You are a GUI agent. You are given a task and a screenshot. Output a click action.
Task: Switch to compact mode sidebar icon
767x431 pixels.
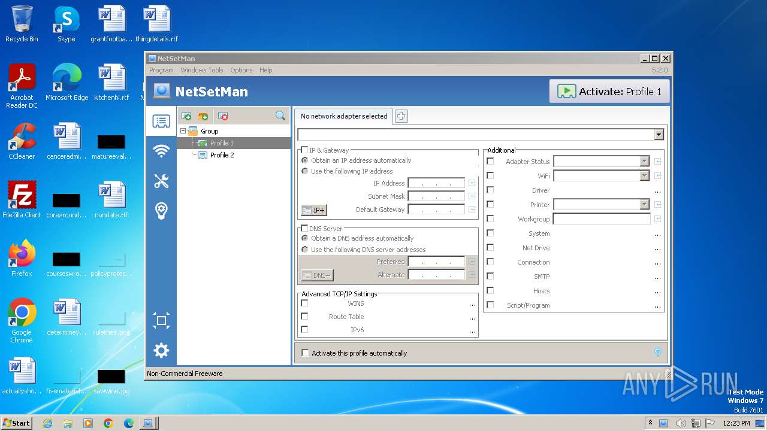tap(161, 321)
